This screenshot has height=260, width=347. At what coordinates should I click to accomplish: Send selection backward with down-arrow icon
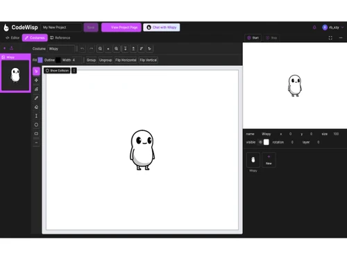[125, 49]
